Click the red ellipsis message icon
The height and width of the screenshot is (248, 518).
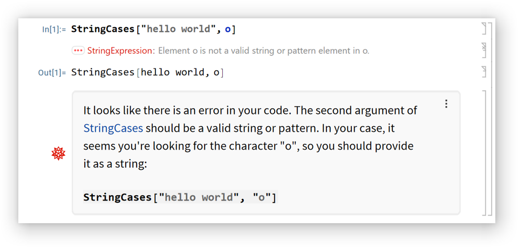[78, 51]
